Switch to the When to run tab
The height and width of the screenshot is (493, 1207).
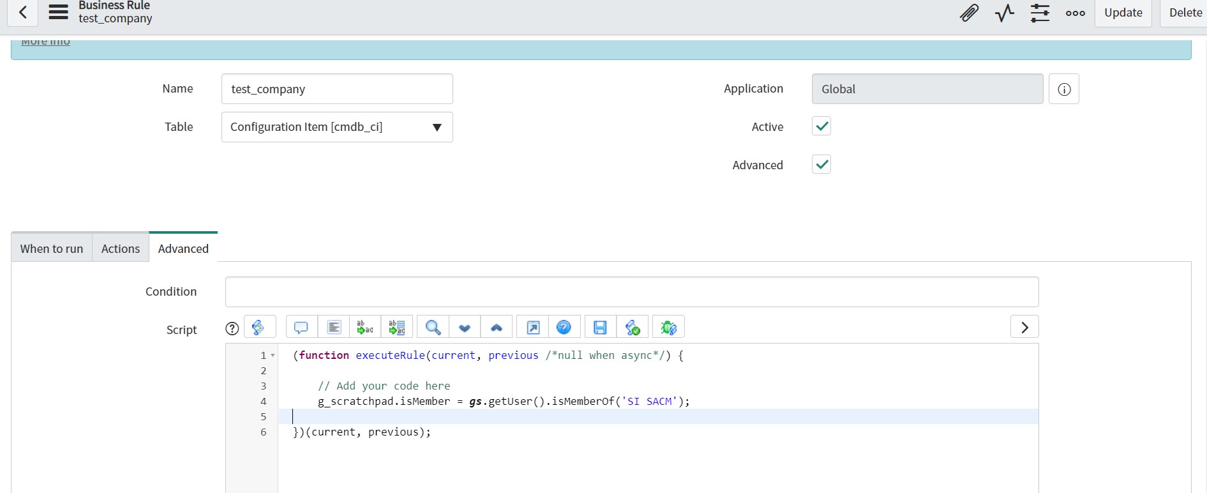click(52, 248)
